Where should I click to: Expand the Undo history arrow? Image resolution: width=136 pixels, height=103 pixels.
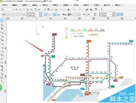pyautogui.click(x=77, y=10)
